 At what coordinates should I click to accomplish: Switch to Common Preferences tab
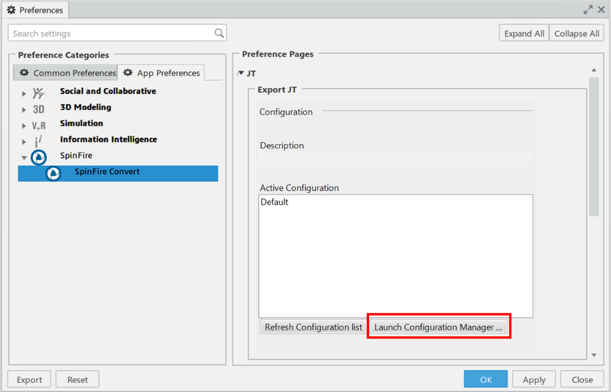[66, 73]
